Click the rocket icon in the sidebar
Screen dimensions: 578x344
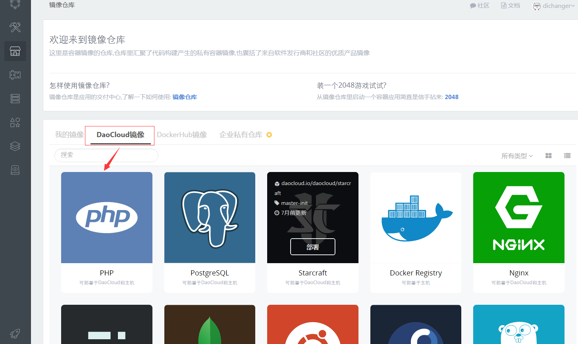pos(15,334)
